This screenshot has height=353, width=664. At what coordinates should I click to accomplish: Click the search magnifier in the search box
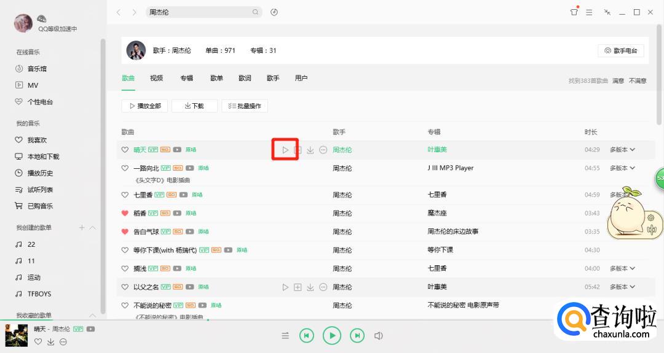255,12
